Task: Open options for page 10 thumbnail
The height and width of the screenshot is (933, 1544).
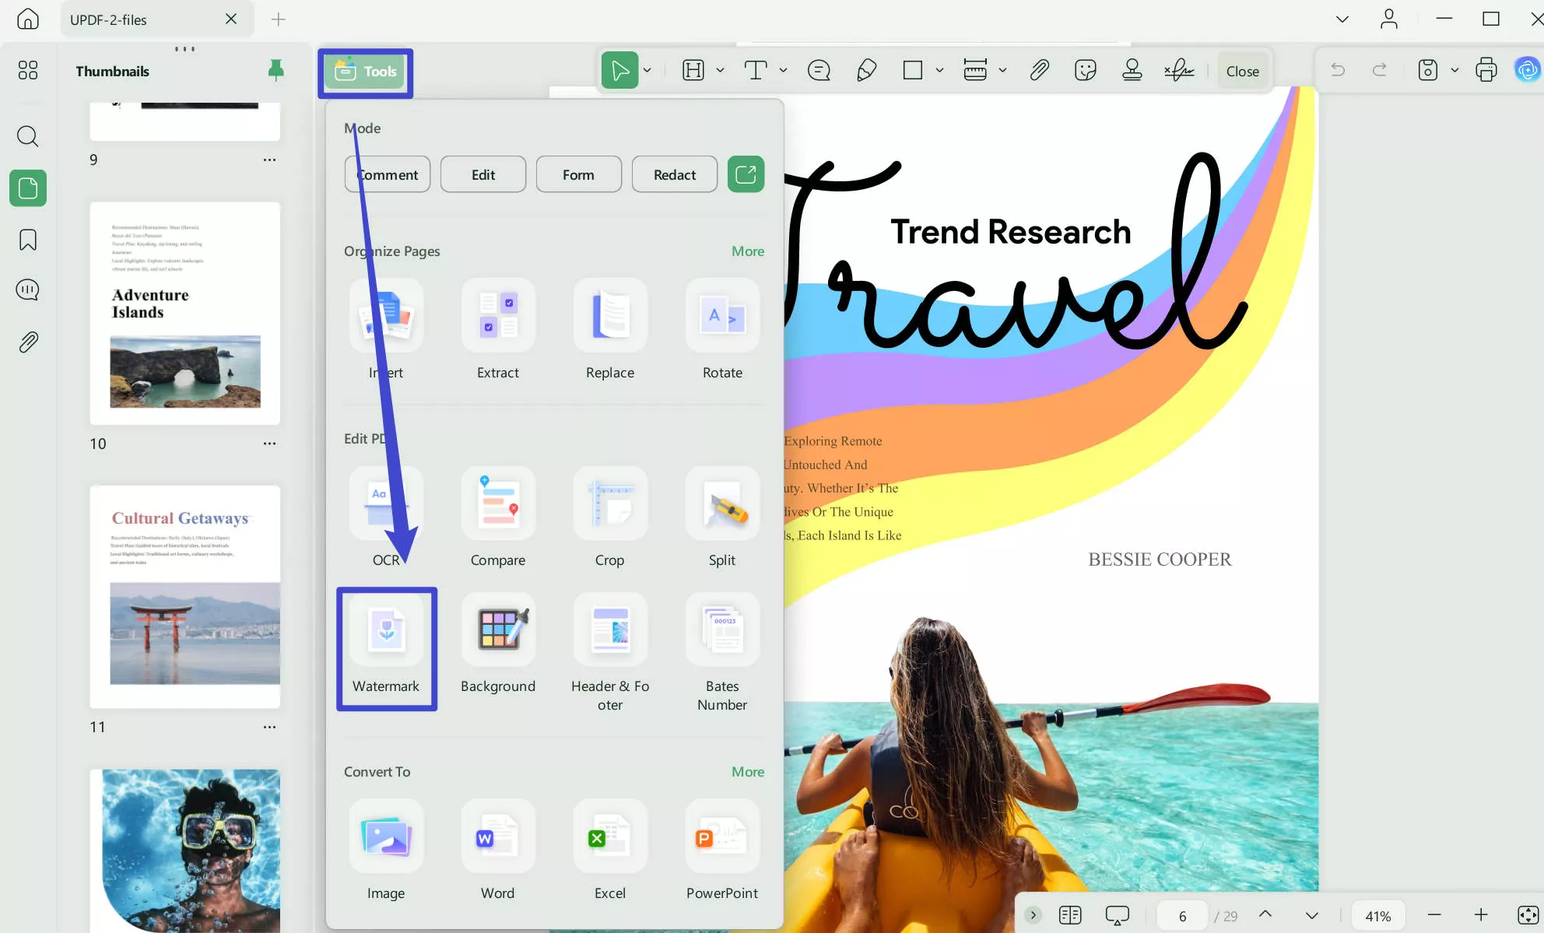Action: click(x=269, y=444)
